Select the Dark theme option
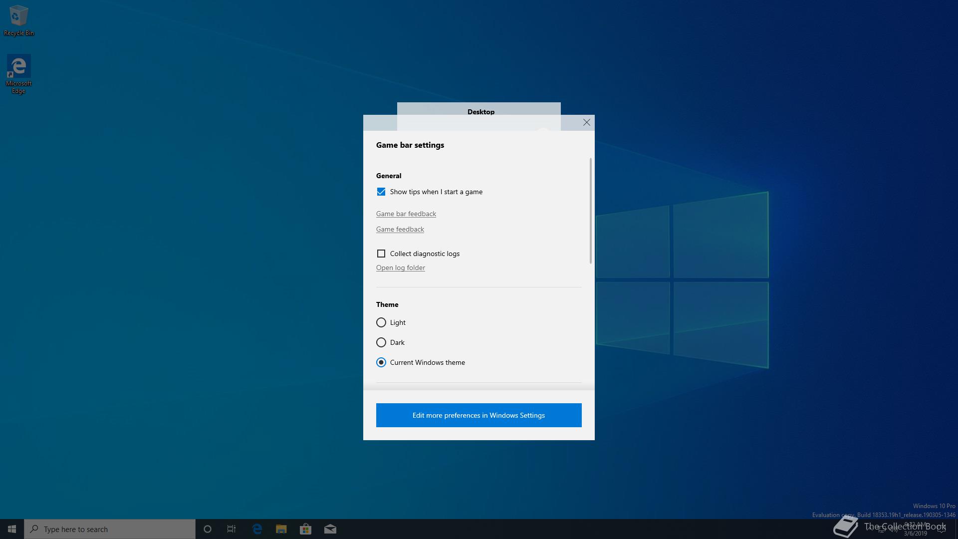This screenshot has width=958, height=539. 381,342
